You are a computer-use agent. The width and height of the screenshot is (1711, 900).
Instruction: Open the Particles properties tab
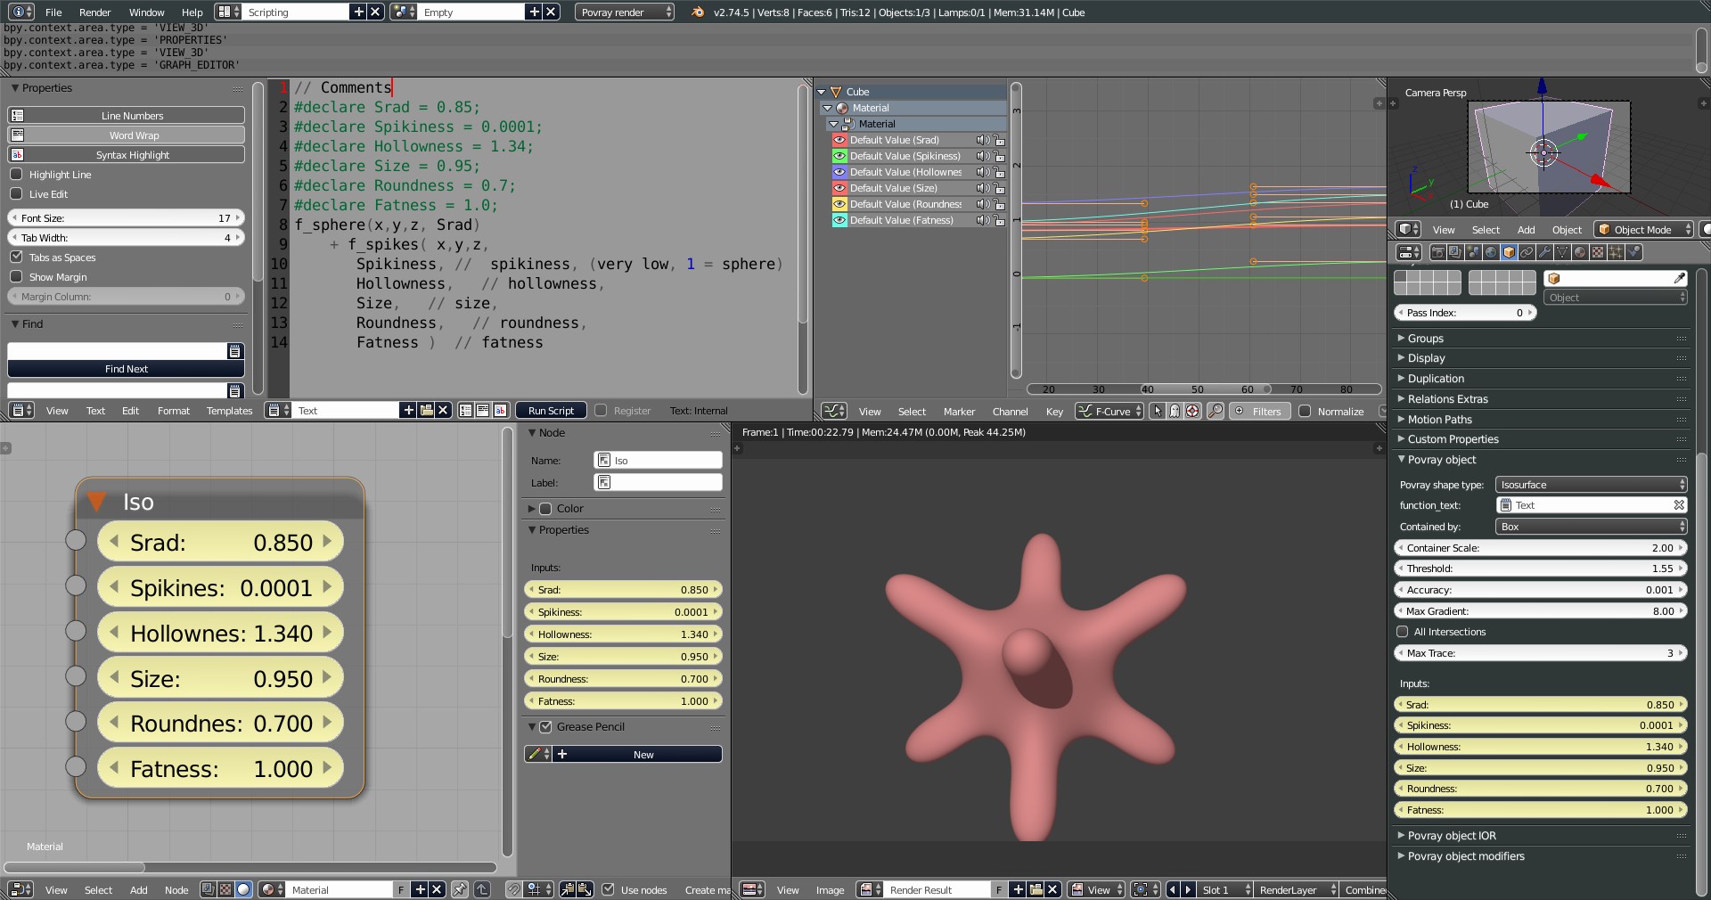[1616, 253]
